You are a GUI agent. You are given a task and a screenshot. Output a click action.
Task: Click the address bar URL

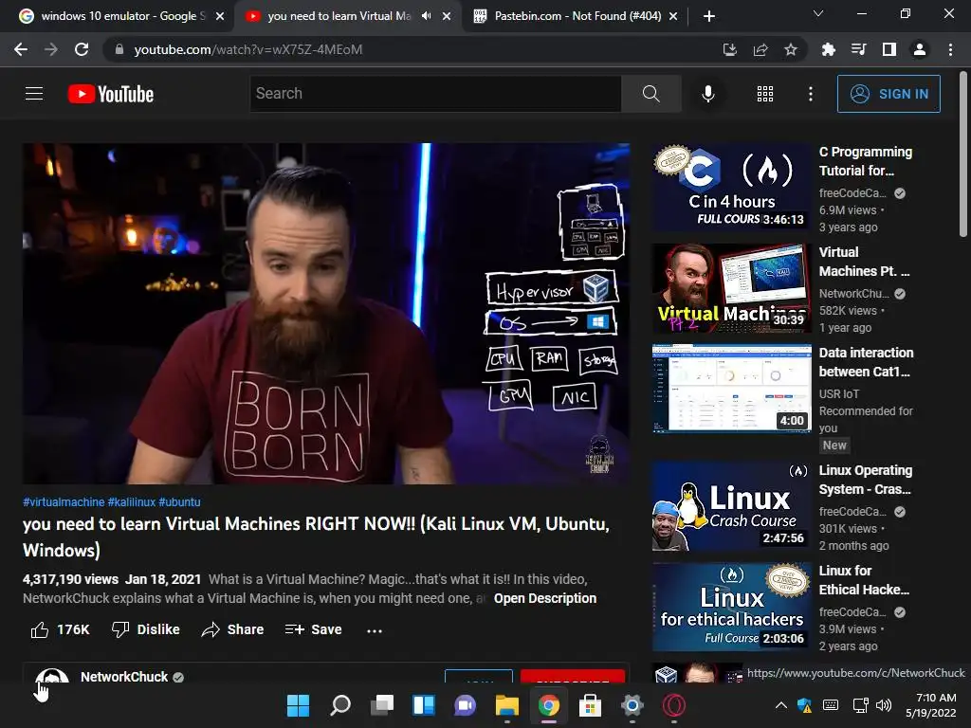[248, 49]
